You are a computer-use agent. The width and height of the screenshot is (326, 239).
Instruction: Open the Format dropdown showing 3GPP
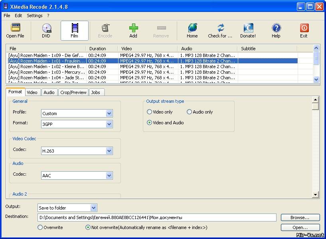[109, 124]
